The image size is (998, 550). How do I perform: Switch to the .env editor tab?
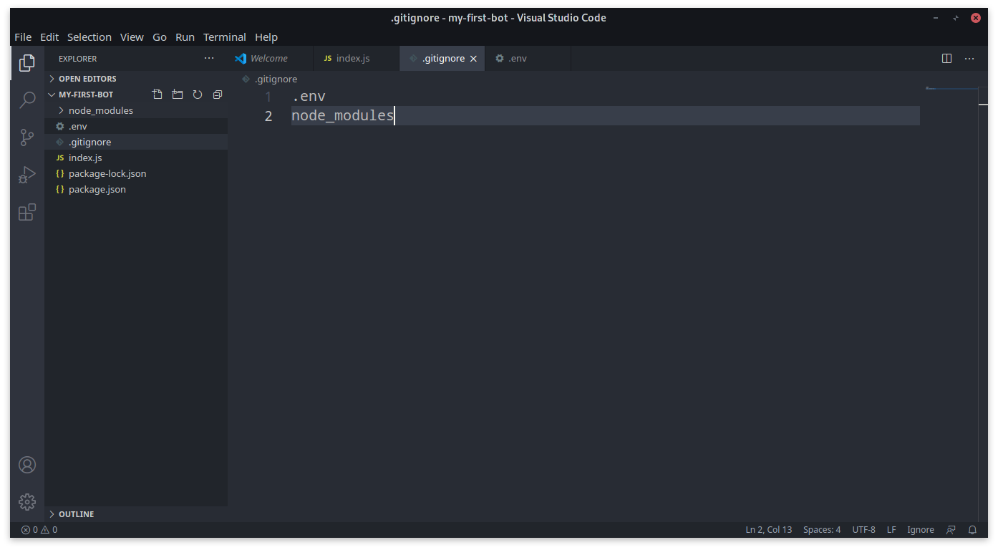pos(528,59)
